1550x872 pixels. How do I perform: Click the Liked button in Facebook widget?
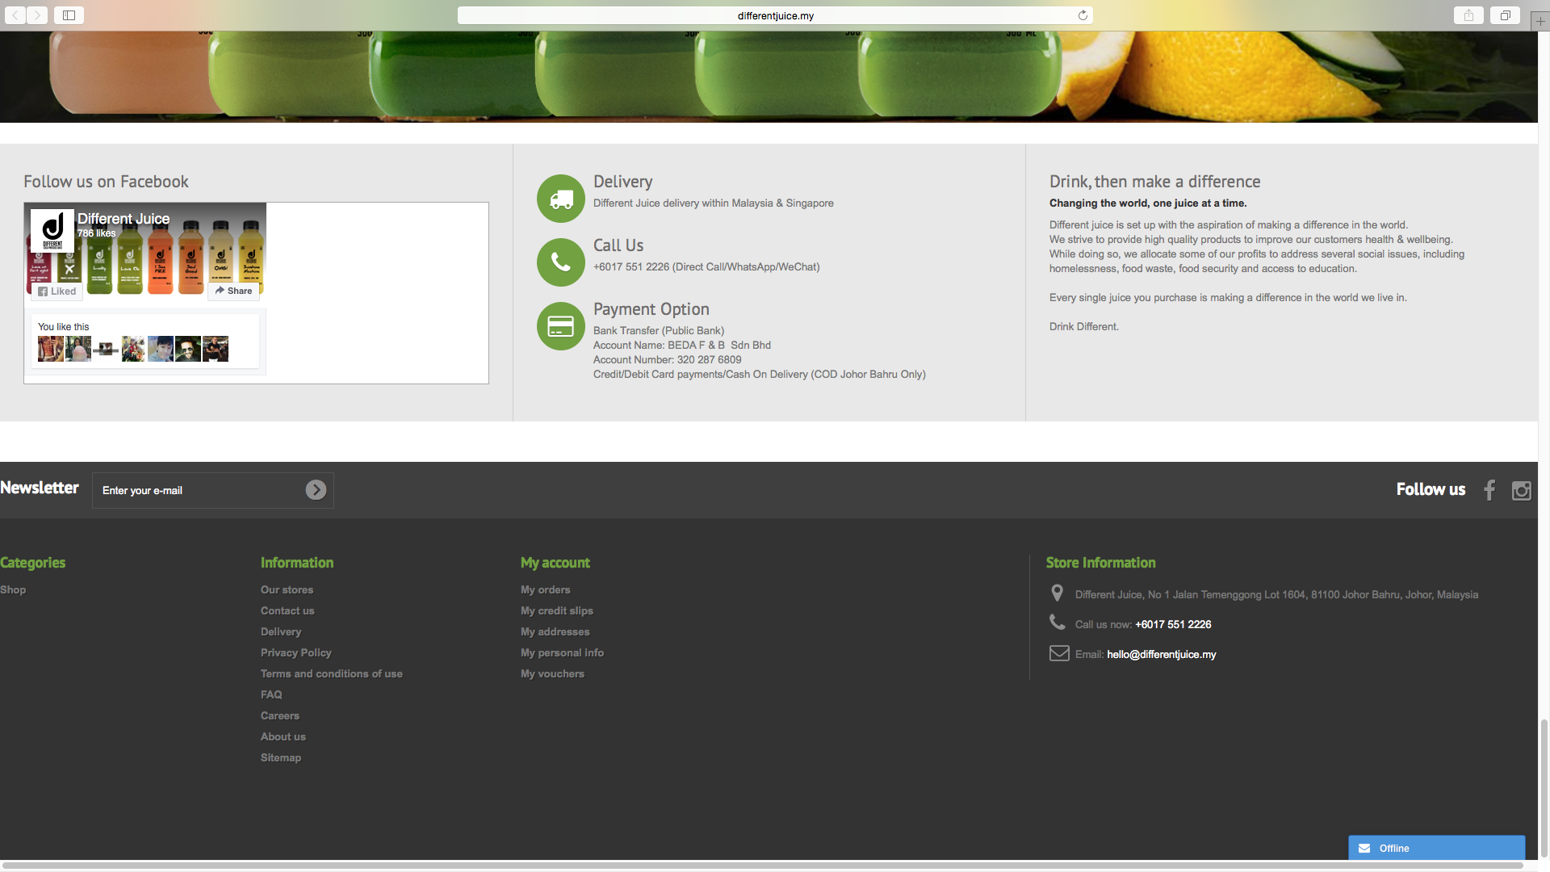[57, 291]
